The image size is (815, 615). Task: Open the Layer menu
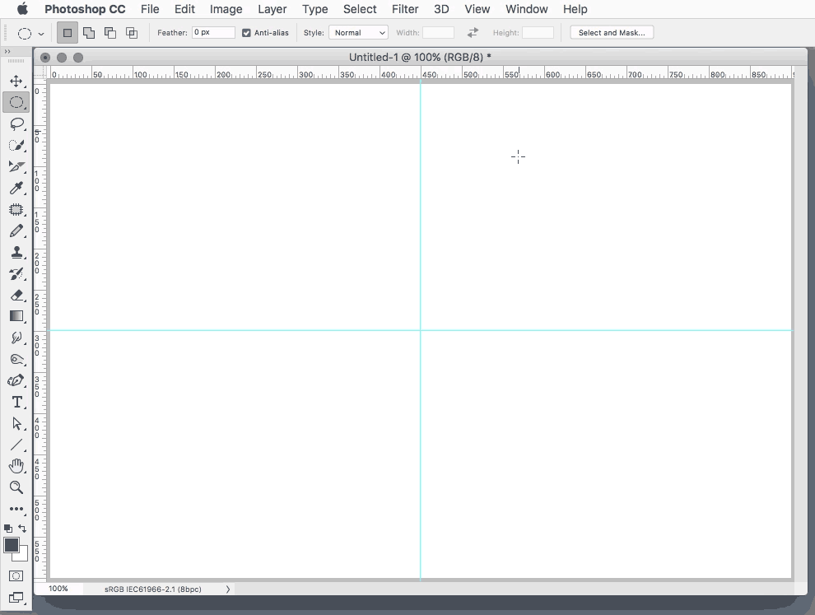(272, 9)
